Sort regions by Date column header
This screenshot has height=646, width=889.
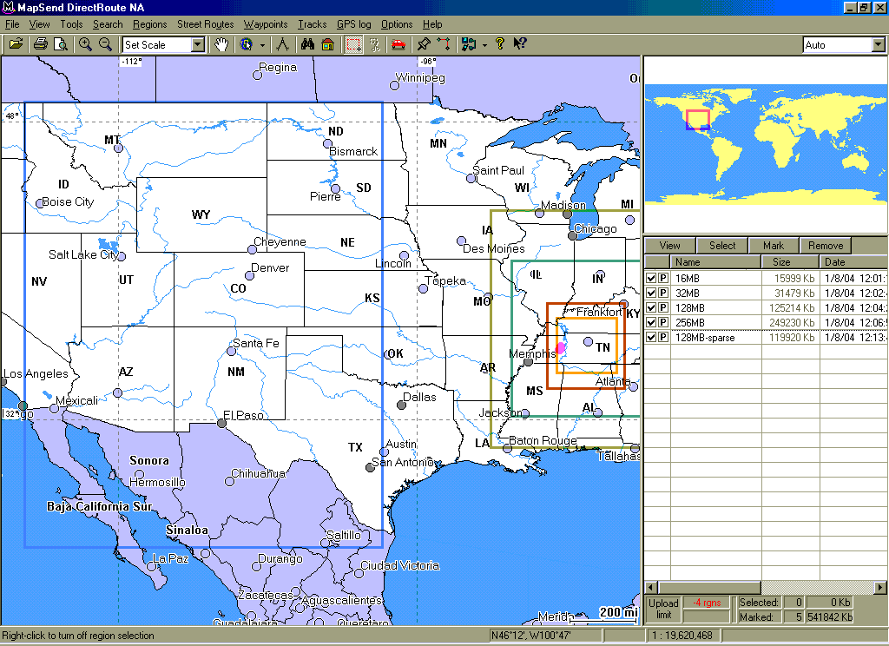coord(853,262)
